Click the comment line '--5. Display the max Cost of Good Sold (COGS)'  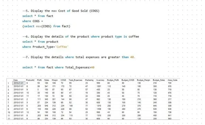61,11
